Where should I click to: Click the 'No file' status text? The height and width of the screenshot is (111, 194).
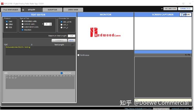[188, 55]
